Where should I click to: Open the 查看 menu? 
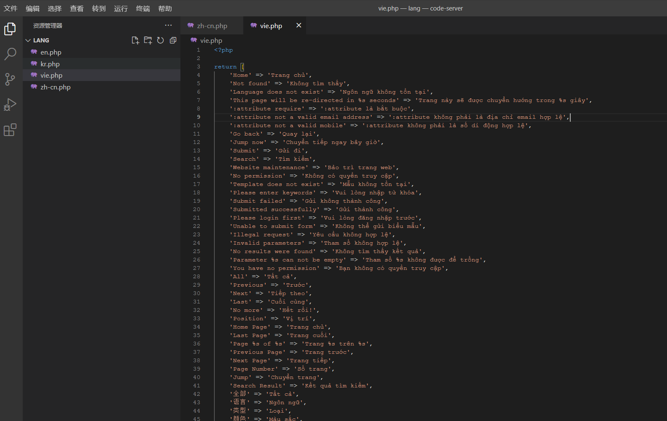point(77,8)
